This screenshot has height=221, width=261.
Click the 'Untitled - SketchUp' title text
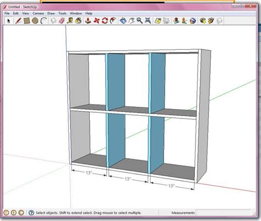pyautogui.click(x=23, y=7)
